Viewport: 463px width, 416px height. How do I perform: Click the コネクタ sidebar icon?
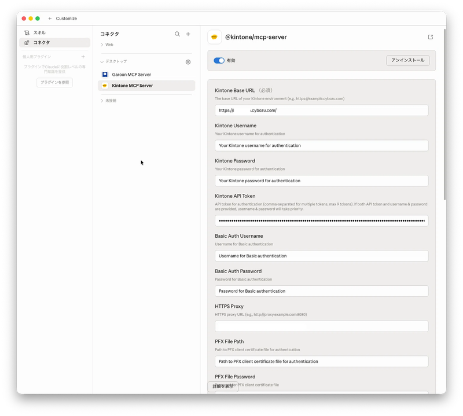[x=27, y=42]
